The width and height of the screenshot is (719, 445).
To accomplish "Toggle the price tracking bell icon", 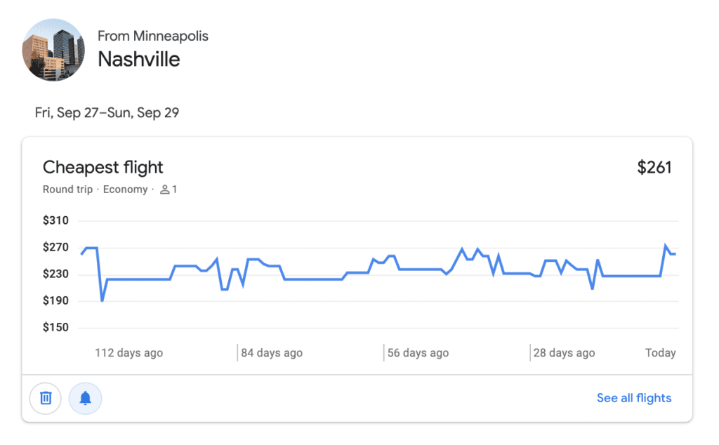I will (85, 398).
